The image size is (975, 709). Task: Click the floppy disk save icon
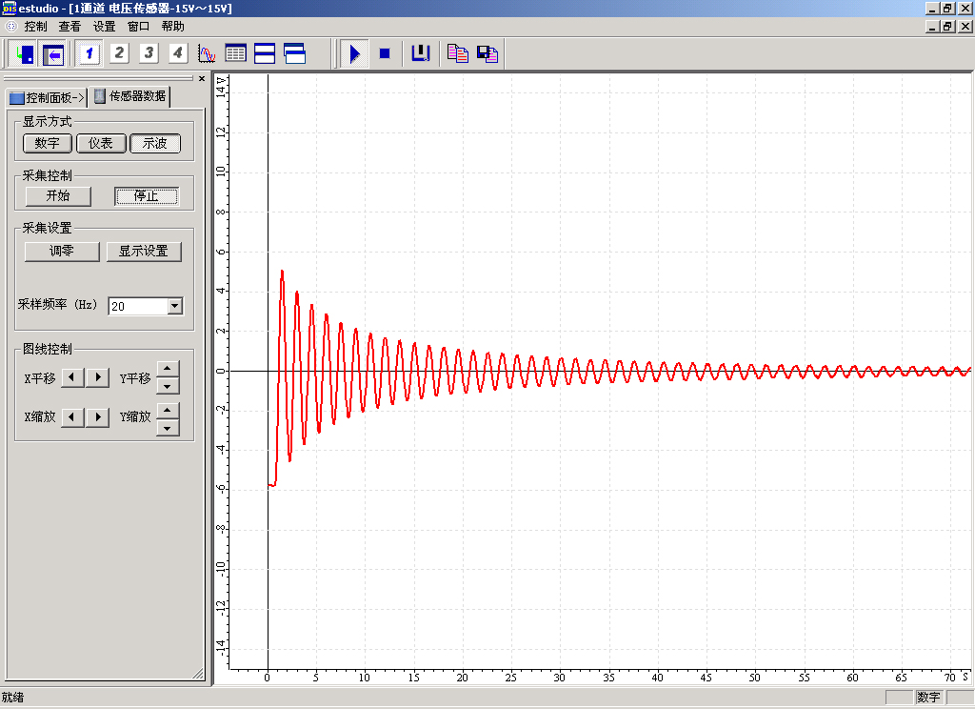(487, 53)
